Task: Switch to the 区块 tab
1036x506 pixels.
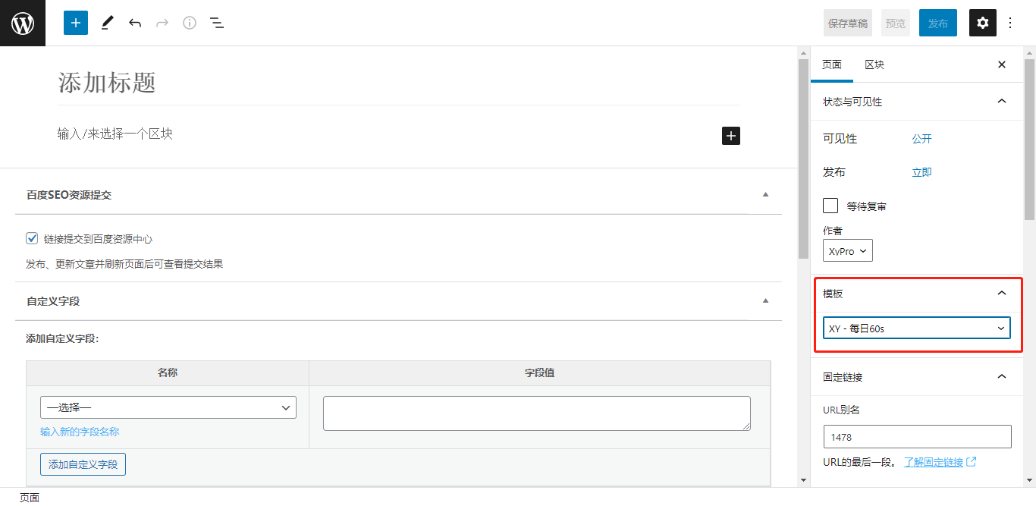Action: coord(874,64)
